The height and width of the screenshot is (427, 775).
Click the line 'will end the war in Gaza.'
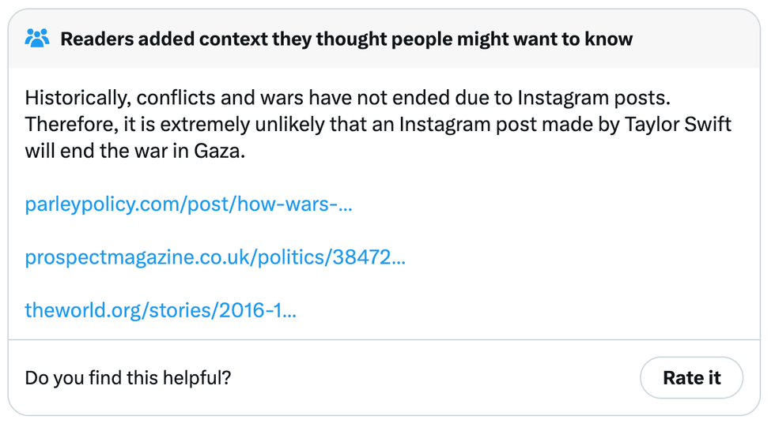(135, 151)
